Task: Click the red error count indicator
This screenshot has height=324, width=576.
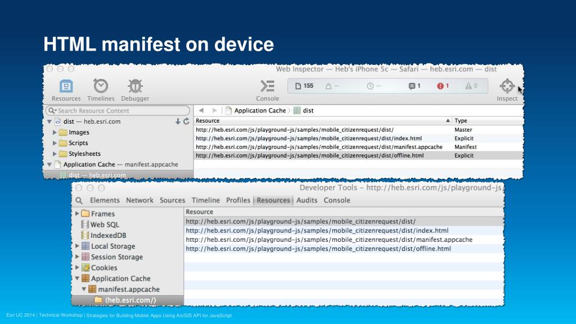Action: (x=443, y=86)
